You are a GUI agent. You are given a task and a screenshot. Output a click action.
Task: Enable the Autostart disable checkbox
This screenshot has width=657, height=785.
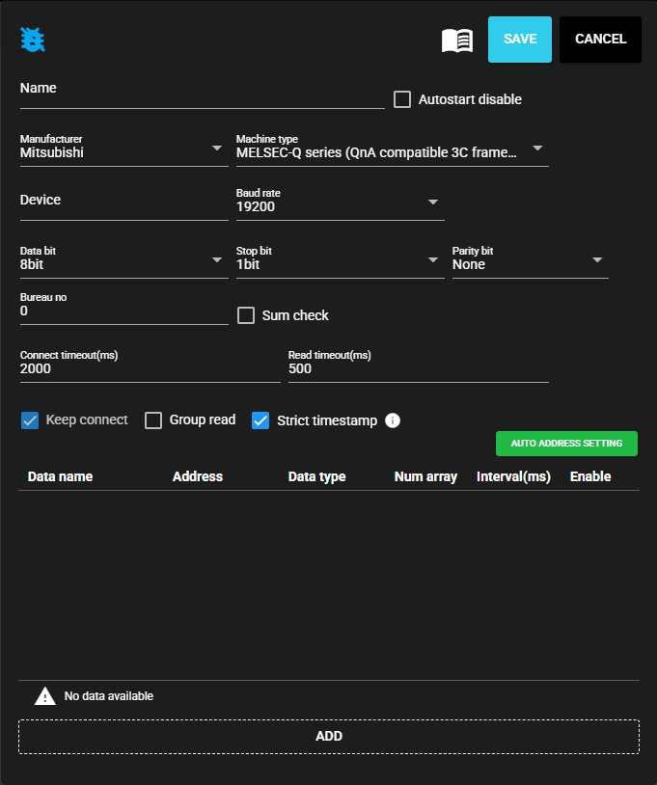pyautogui.click(x=402, y=99)
